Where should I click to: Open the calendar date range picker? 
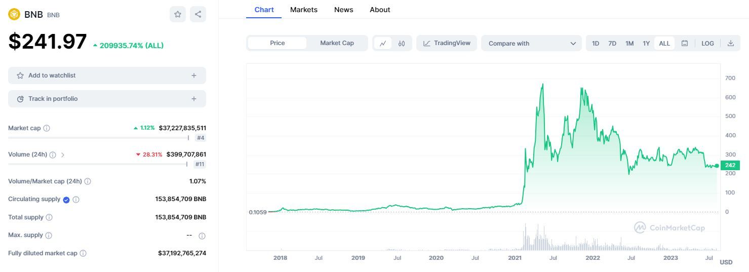685,44
